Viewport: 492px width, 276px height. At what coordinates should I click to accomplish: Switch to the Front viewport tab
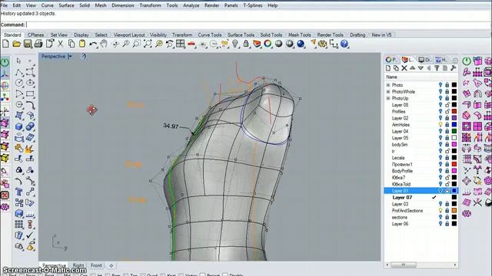point(96,265)
